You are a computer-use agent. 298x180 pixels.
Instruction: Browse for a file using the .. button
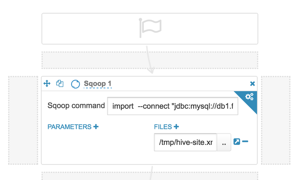[224, 142]
